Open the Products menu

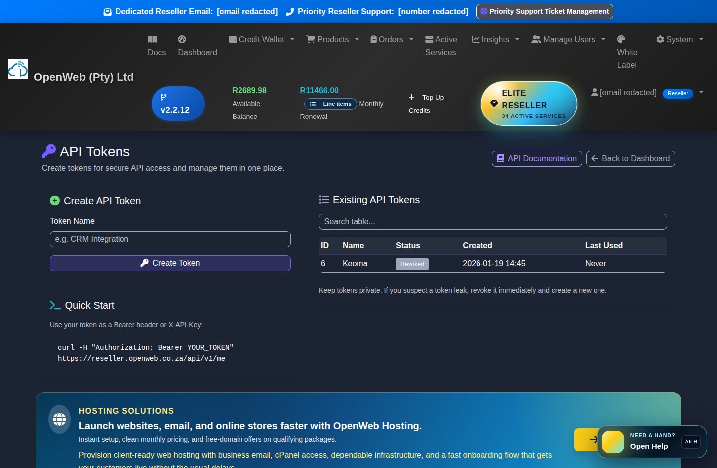click(333, 39)
